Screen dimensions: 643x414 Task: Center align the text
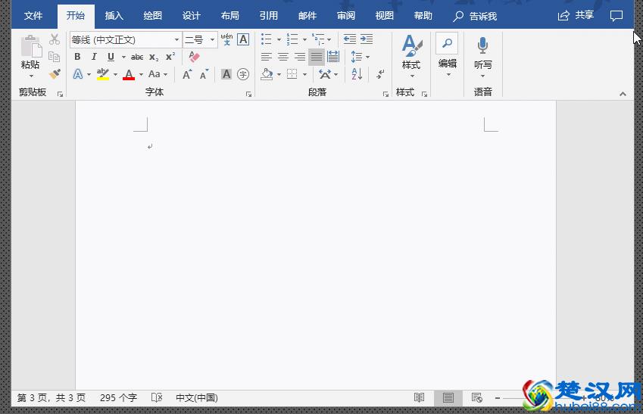(x=283, y=57)
